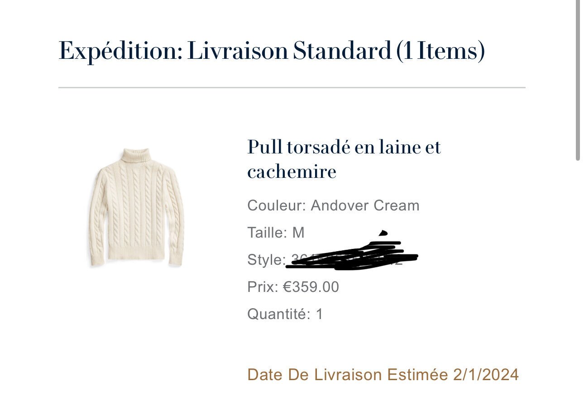Click the Date De Livraison Estimée text
The height and width of the screenshot is (396, 584).
click(348, 375)
